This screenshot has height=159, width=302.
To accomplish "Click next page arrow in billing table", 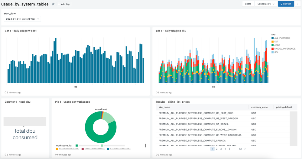I will 245,149.
